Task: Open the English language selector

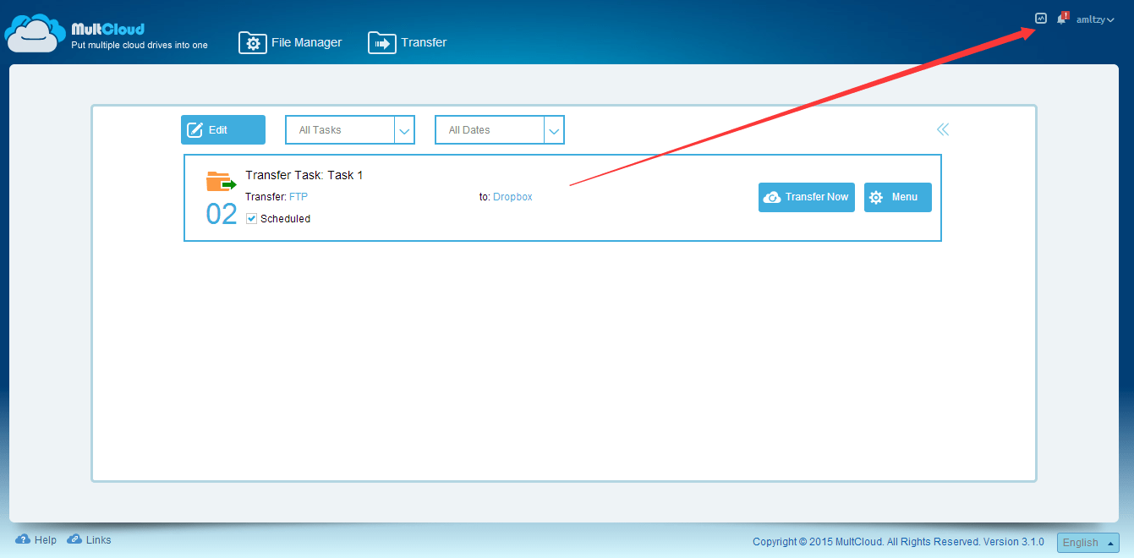Action: tap(1087, 542)
